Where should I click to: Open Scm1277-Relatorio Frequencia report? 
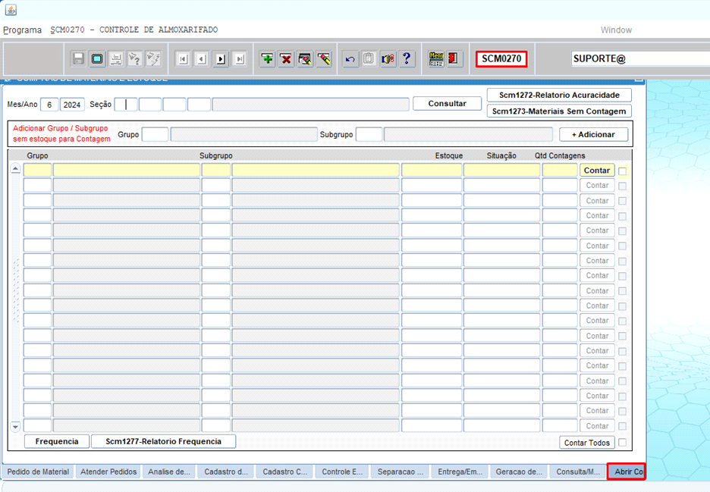tap(163, 441)
